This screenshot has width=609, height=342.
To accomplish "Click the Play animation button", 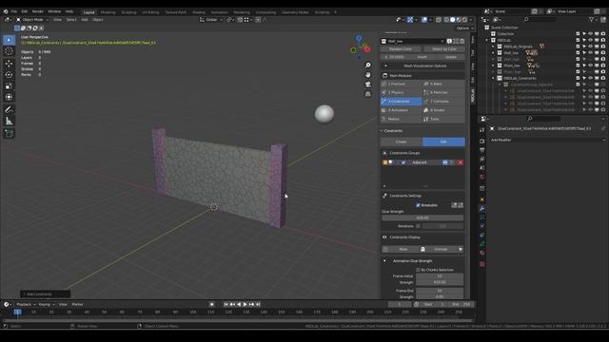I will tap(246, 304).
